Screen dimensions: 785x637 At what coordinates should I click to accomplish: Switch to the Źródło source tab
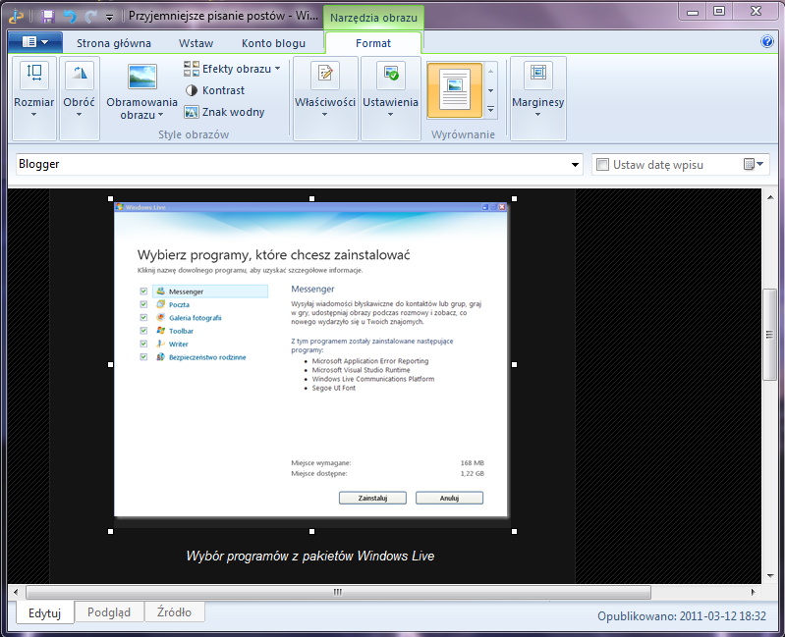click(174, 612)
